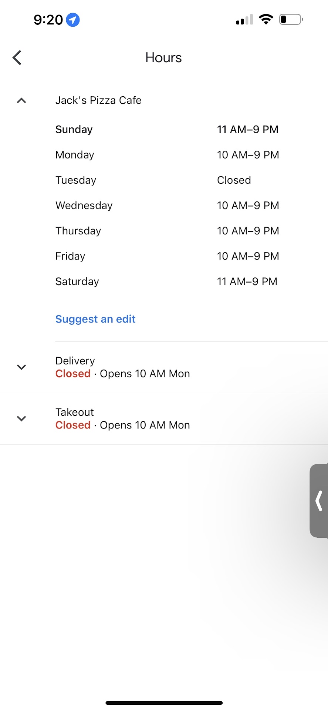Tap the cellular signal bars
The height and width of the screenshot is (711, 328).
point(244,20)
